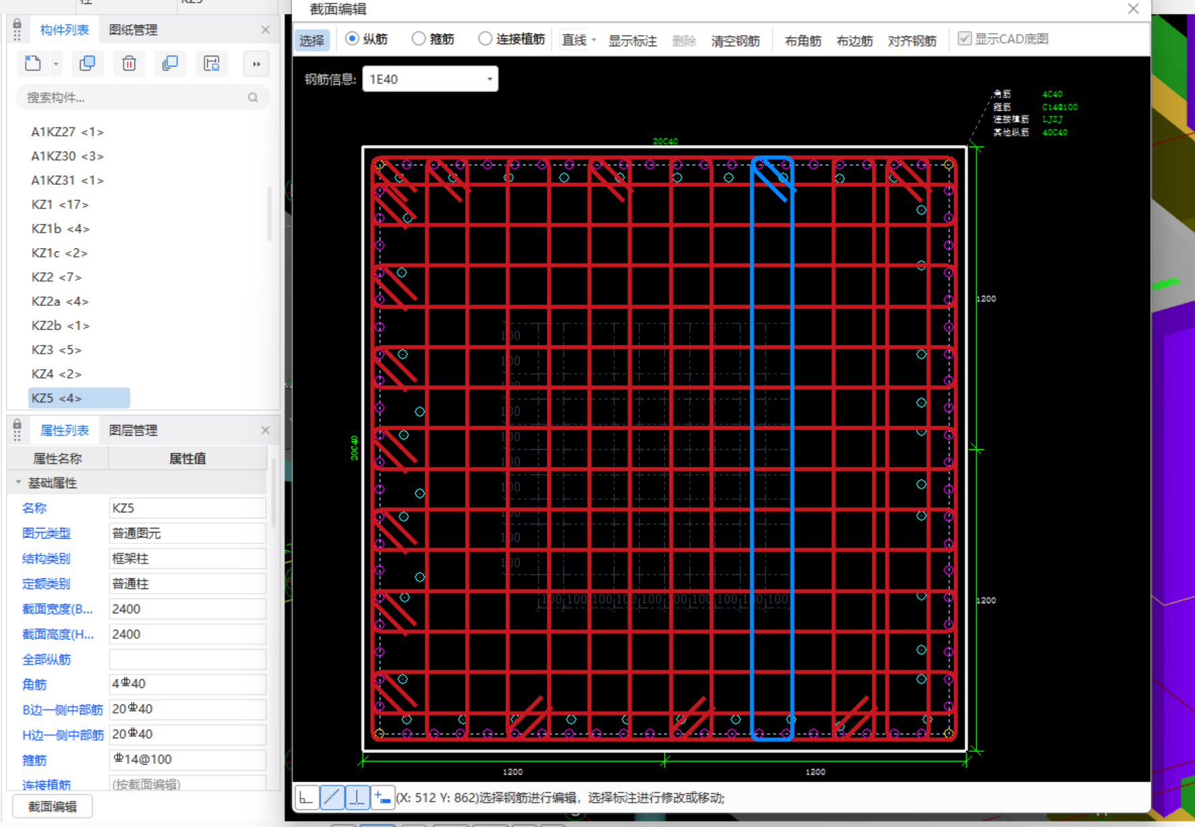The image size is (1195, 827).
Task: Click the greyed 删除 toolbar item
Action: coord(684,40)
